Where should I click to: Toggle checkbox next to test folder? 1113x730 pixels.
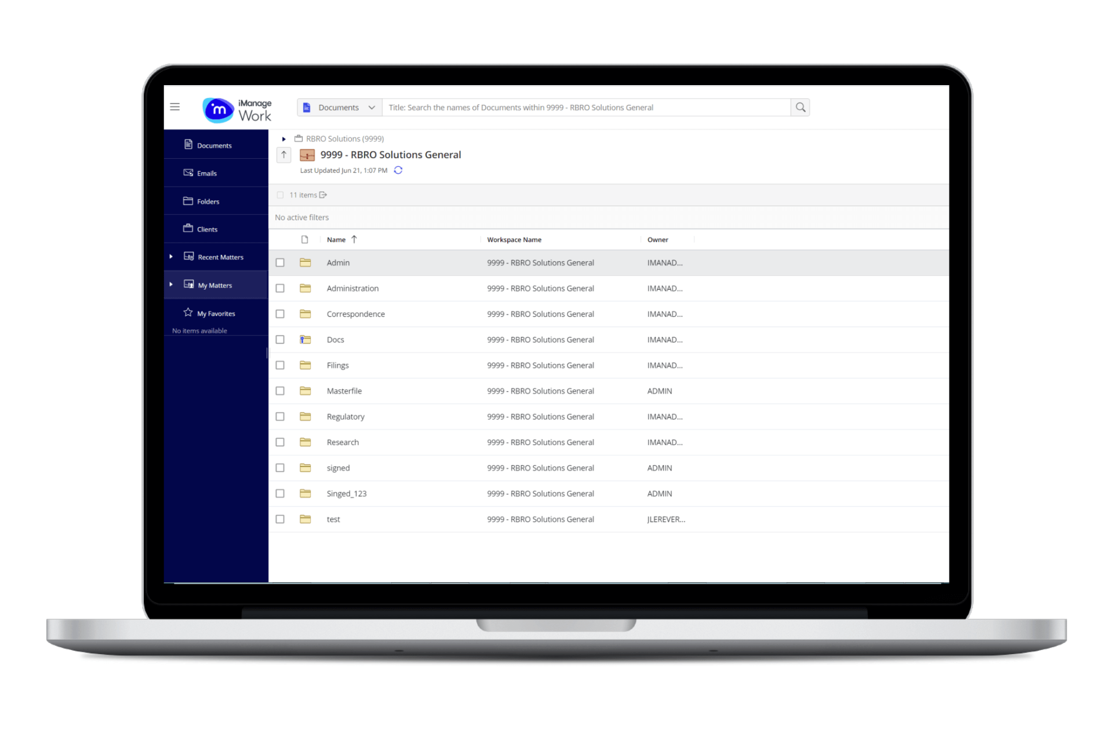click(x=281, y=519)
